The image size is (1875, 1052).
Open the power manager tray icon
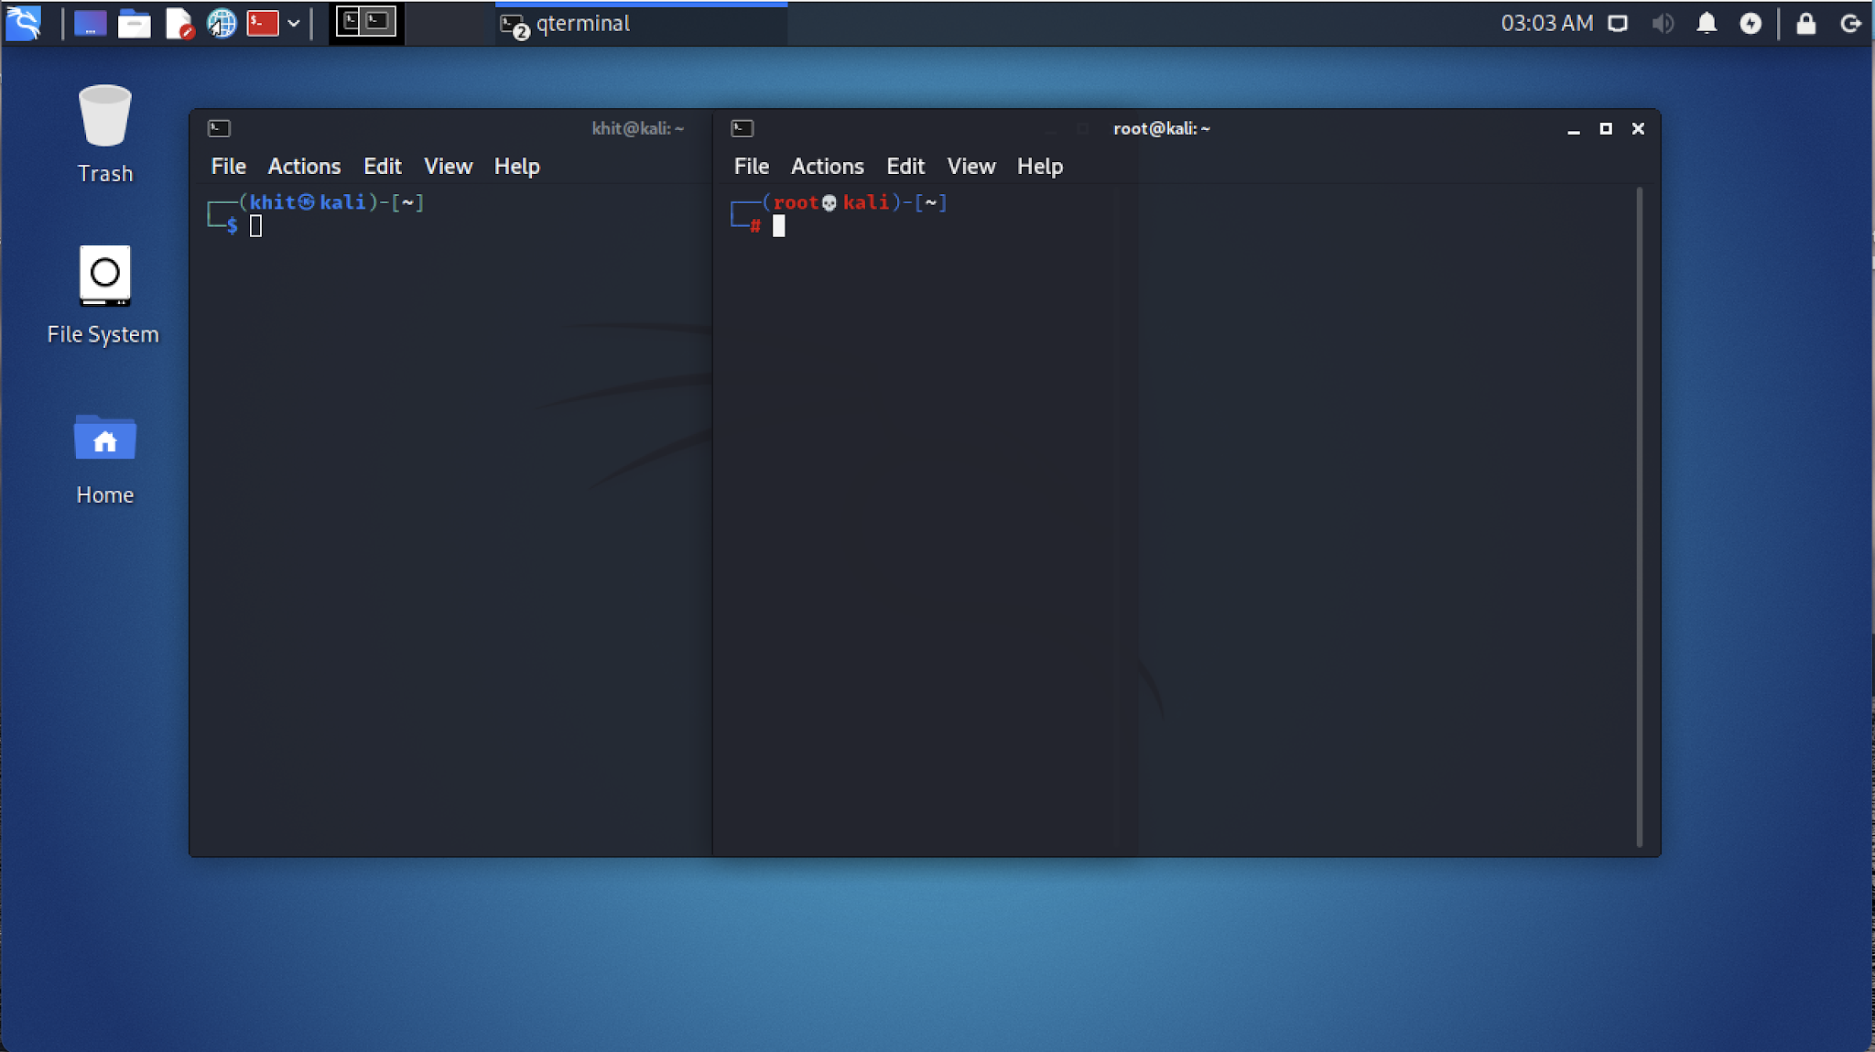point(1750,23)
